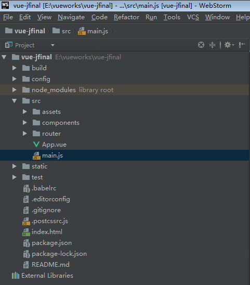The width and height of the screenshot is (250, 285).
Task: Click the Collapse All icon in Project toolbar
Action: [x=212, y=45]
